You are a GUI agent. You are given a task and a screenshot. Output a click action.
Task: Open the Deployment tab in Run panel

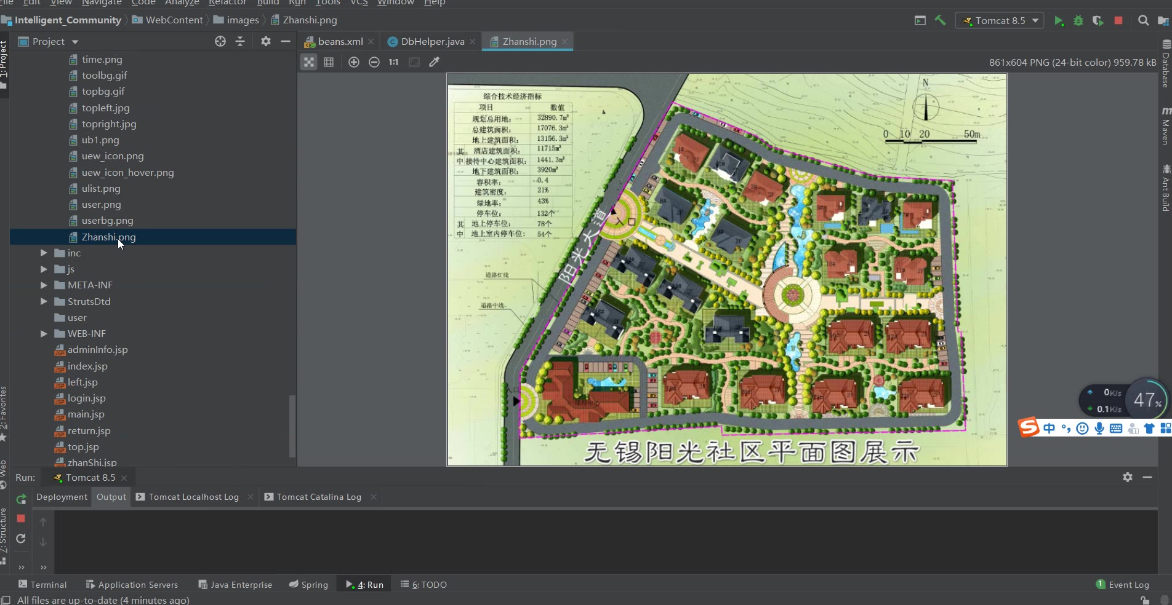tap(62, 497)
